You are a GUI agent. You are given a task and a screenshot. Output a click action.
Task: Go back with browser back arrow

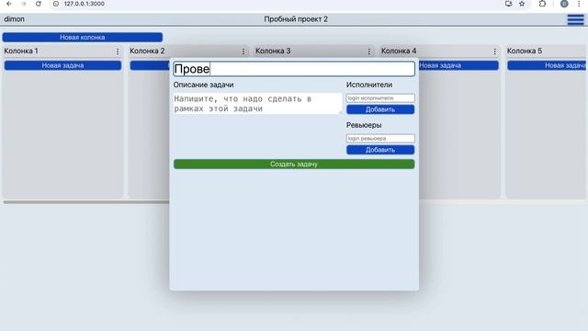[9, 4]
